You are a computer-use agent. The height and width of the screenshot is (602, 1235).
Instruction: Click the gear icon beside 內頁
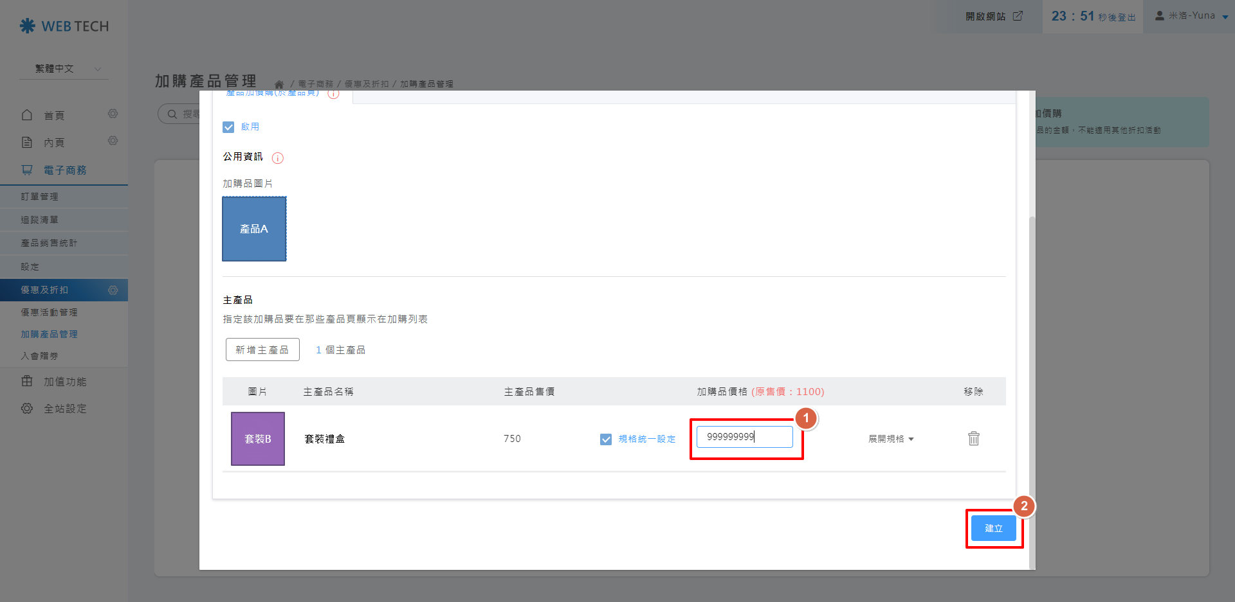(x=113, y=141)
